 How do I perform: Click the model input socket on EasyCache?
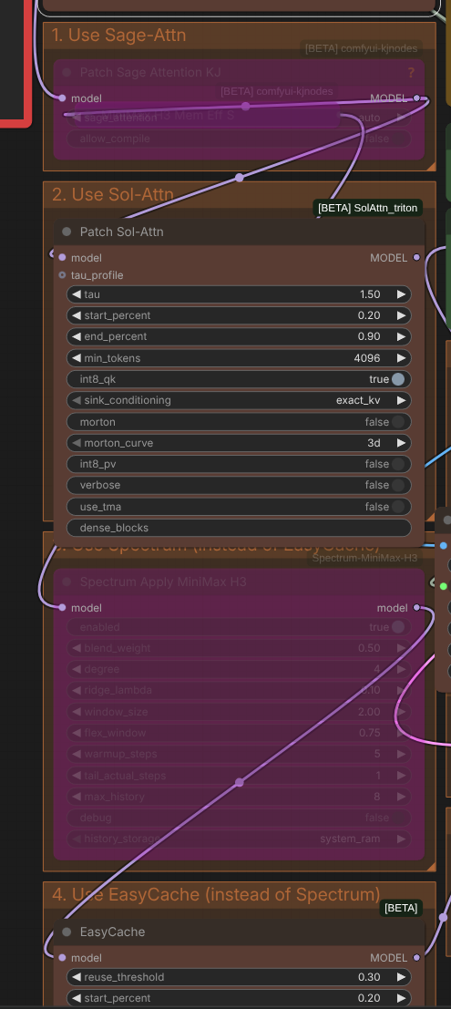tap(62, 958)
